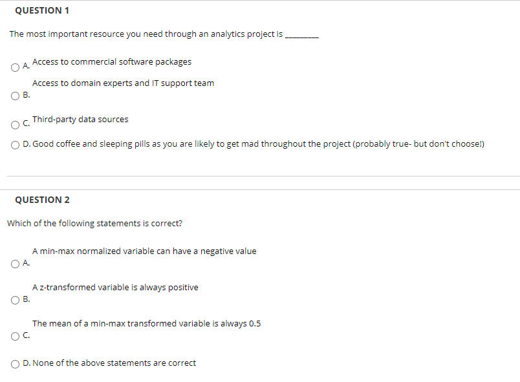Image resolution: width=520 pixels, height=382 pixels.
Task: Choose option B about z-transformed variable positivity
Action: pos(14,299)
